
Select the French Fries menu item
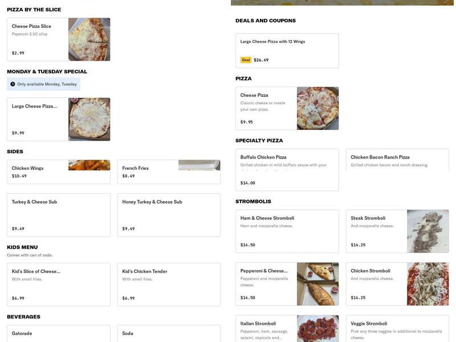pos(148,171)
